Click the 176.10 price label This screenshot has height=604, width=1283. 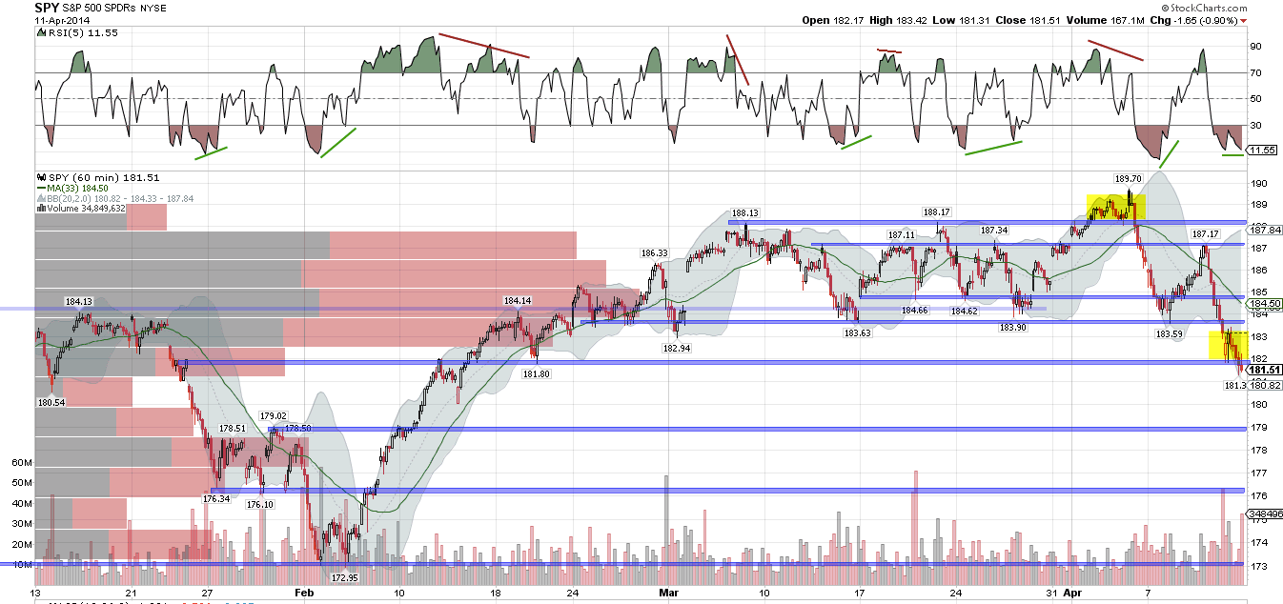pyautogui.click(x=260, y=505)
